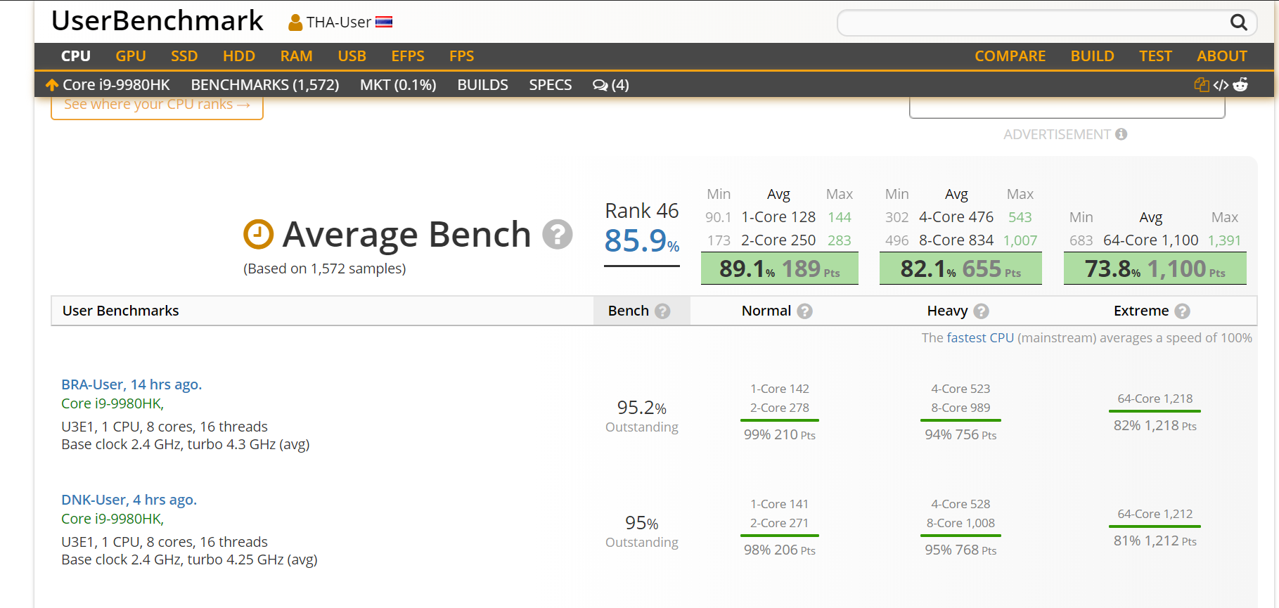Open BRA-User benchmark from 14 hrs ago
The height and width of the screenshot is (608, 1279).
(131, 384)
